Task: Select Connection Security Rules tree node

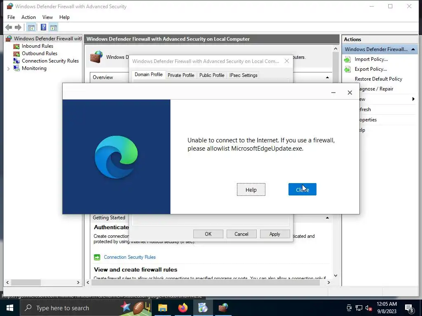Action: pos(50,61)
